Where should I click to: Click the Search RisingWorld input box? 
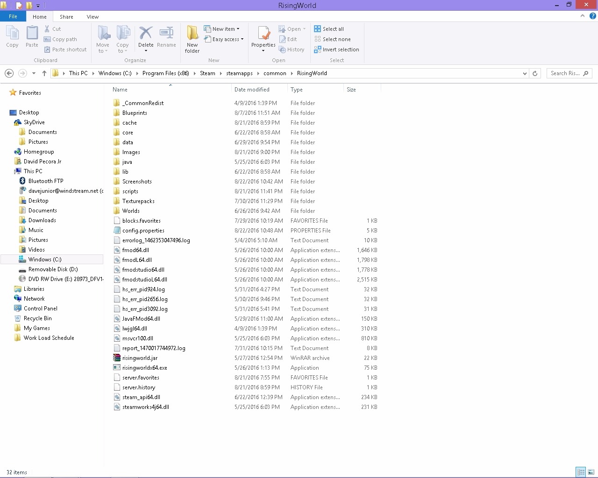(565, 73)
